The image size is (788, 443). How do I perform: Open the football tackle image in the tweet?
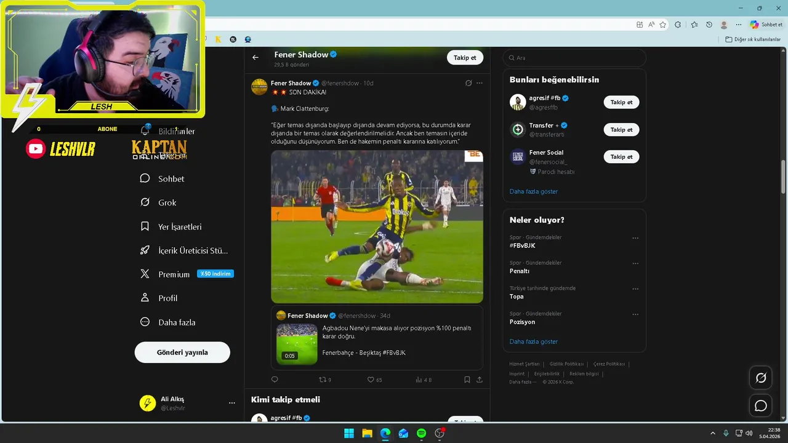click(377, 227)
